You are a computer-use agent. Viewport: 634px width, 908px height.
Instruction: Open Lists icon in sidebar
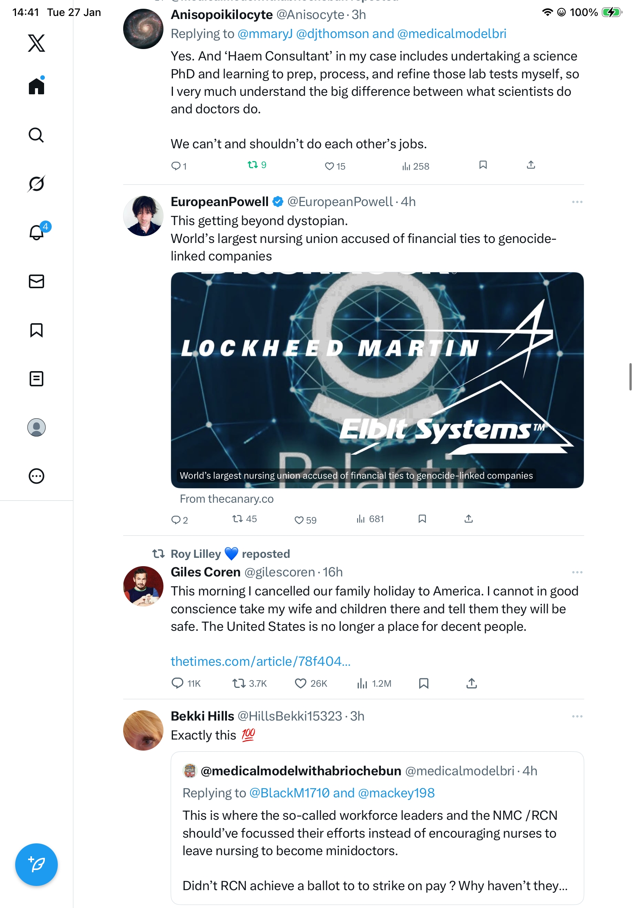click(x=36, y=378)
